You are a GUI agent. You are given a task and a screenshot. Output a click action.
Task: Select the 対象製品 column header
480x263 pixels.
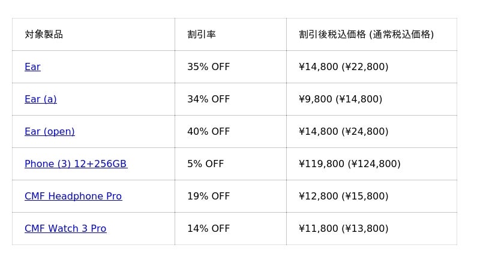click(44, 35)
